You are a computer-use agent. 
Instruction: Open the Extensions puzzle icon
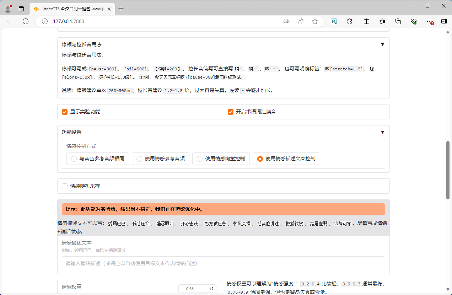click(x=349, y=21)
